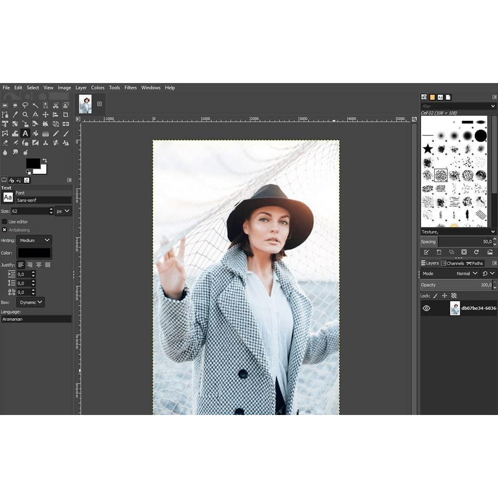Swap foreground and background colors
The height and width of the screenshot is (498, 498).
coord(45,160)
